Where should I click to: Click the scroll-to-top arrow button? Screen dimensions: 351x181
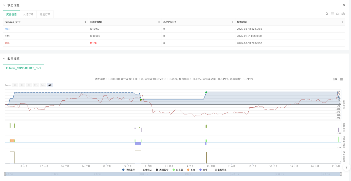[346, 167]
